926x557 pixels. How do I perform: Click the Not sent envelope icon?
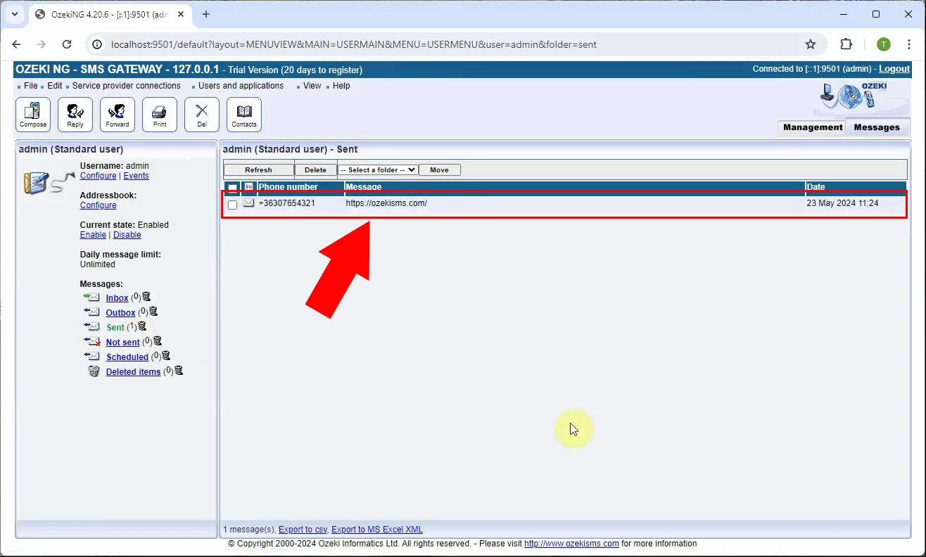click(x=92, y=342)
